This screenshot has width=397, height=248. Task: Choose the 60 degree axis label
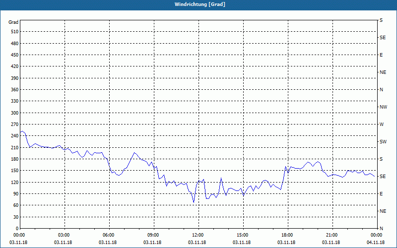point(16,205)
